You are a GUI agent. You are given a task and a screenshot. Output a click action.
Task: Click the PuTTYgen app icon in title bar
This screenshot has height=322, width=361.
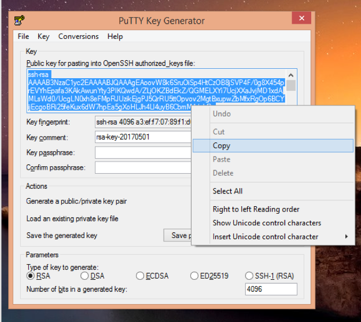19,20
